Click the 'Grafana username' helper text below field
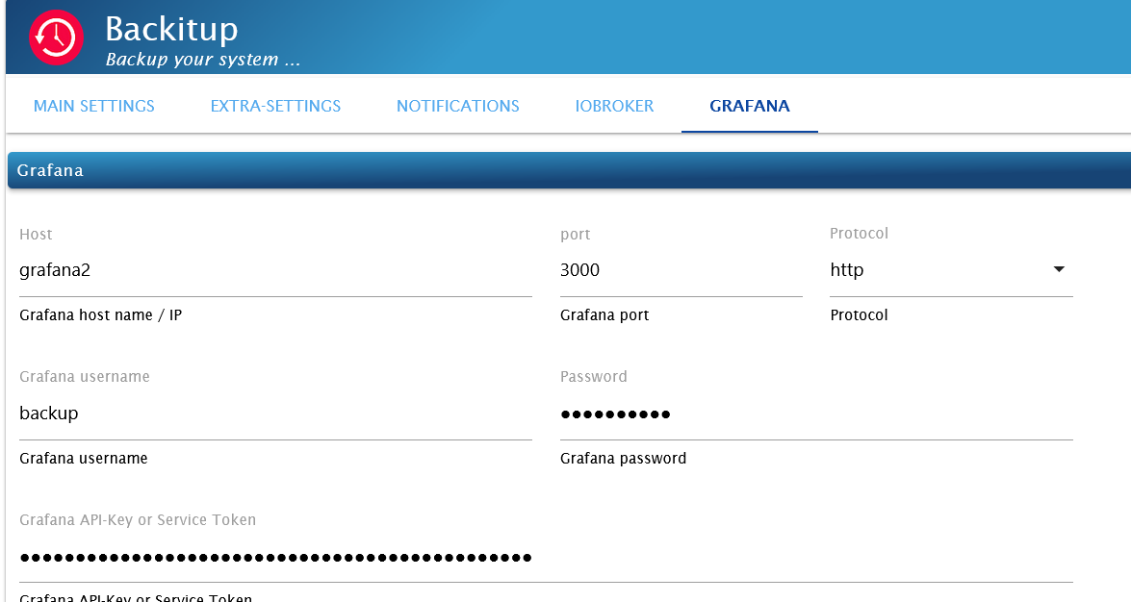This screenshot has height=602, width=1131. click(x=84, y=459)
